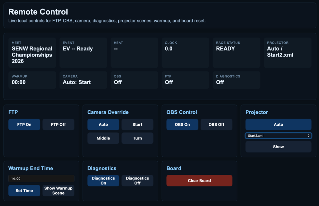Click the red Clear Board button
The width and height of the screenshot is (319, 206).
[199, 181]
